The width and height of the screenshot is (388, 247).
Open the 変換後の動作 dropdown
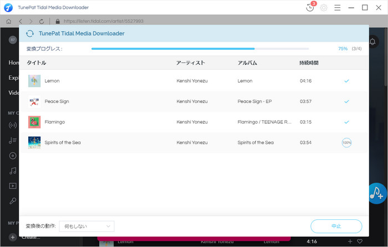click(x=86, y=226)
